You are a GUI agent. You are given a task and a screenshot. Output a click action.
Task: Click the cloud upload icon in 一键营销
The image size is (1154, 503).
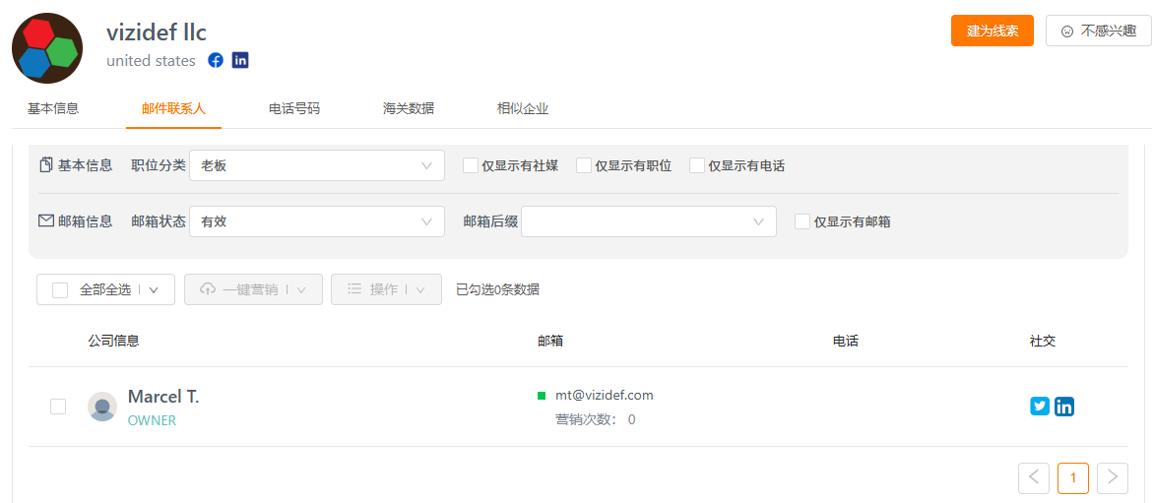coord(208,289)
